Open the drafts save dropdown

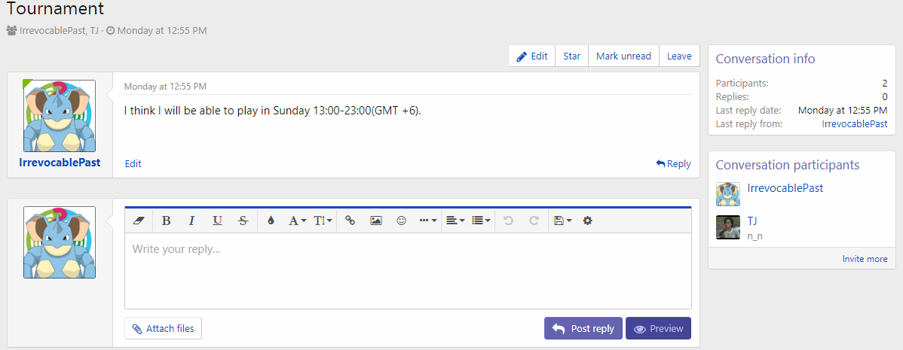click(562, 221)
